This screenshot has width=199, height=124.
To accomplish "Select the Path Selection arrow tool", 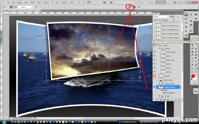I will [192, 65].
